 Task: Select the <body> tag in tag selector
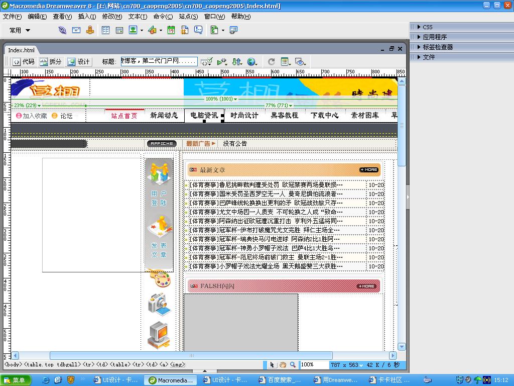pos(13,364)
